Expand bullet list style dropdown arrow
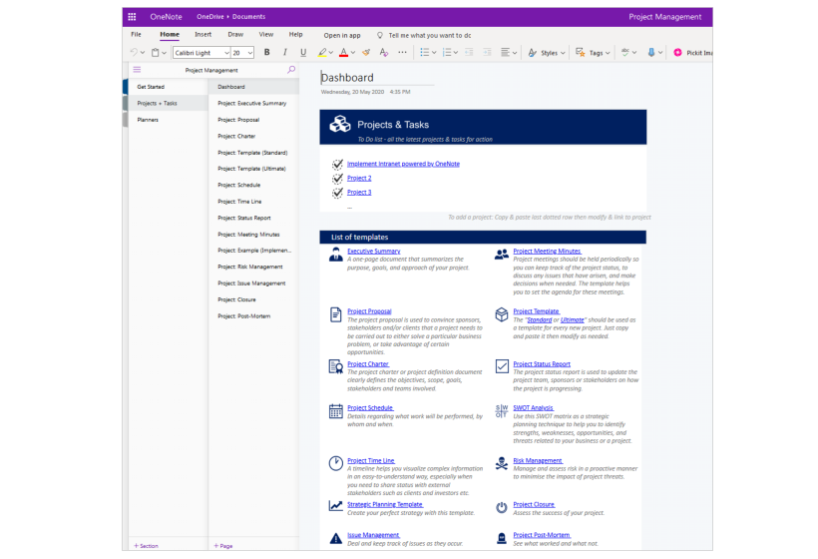The height and width of the screenshot is (559, 818). (x=434, y=53)
